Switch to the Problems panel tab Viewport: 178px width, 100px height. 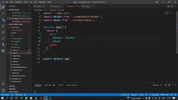(48, 85)
